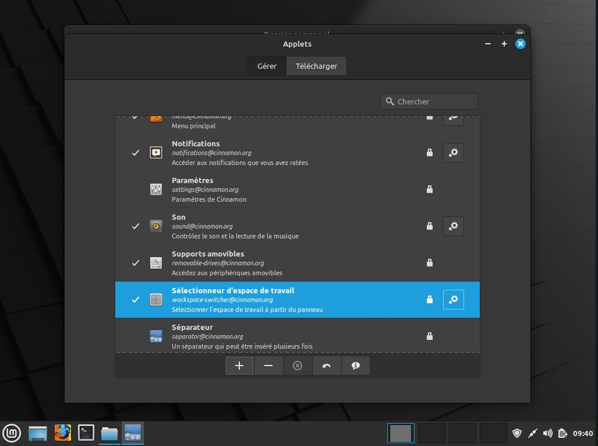Configure the Sélectionneur d'espace de travail applet
Image resolution: width=598 pixels, height=446 pixels.
453,300
